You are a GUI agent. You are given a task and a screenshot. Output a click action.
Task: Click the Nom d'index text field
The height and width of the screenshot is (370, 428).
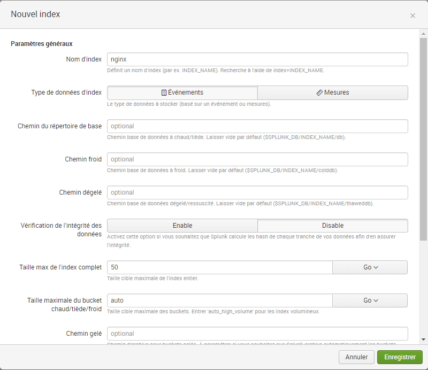point(257,59)
